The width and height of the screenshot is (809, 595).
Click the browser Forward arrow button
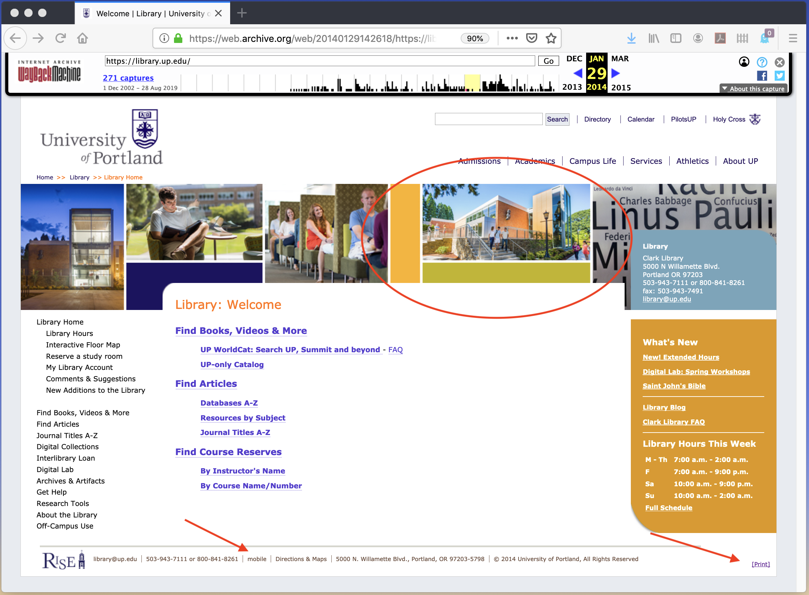pos(38,38)
